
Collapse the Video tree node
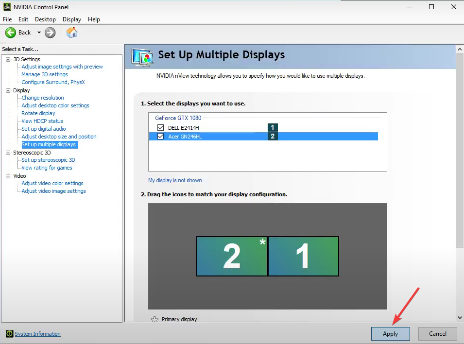point(8,176)
